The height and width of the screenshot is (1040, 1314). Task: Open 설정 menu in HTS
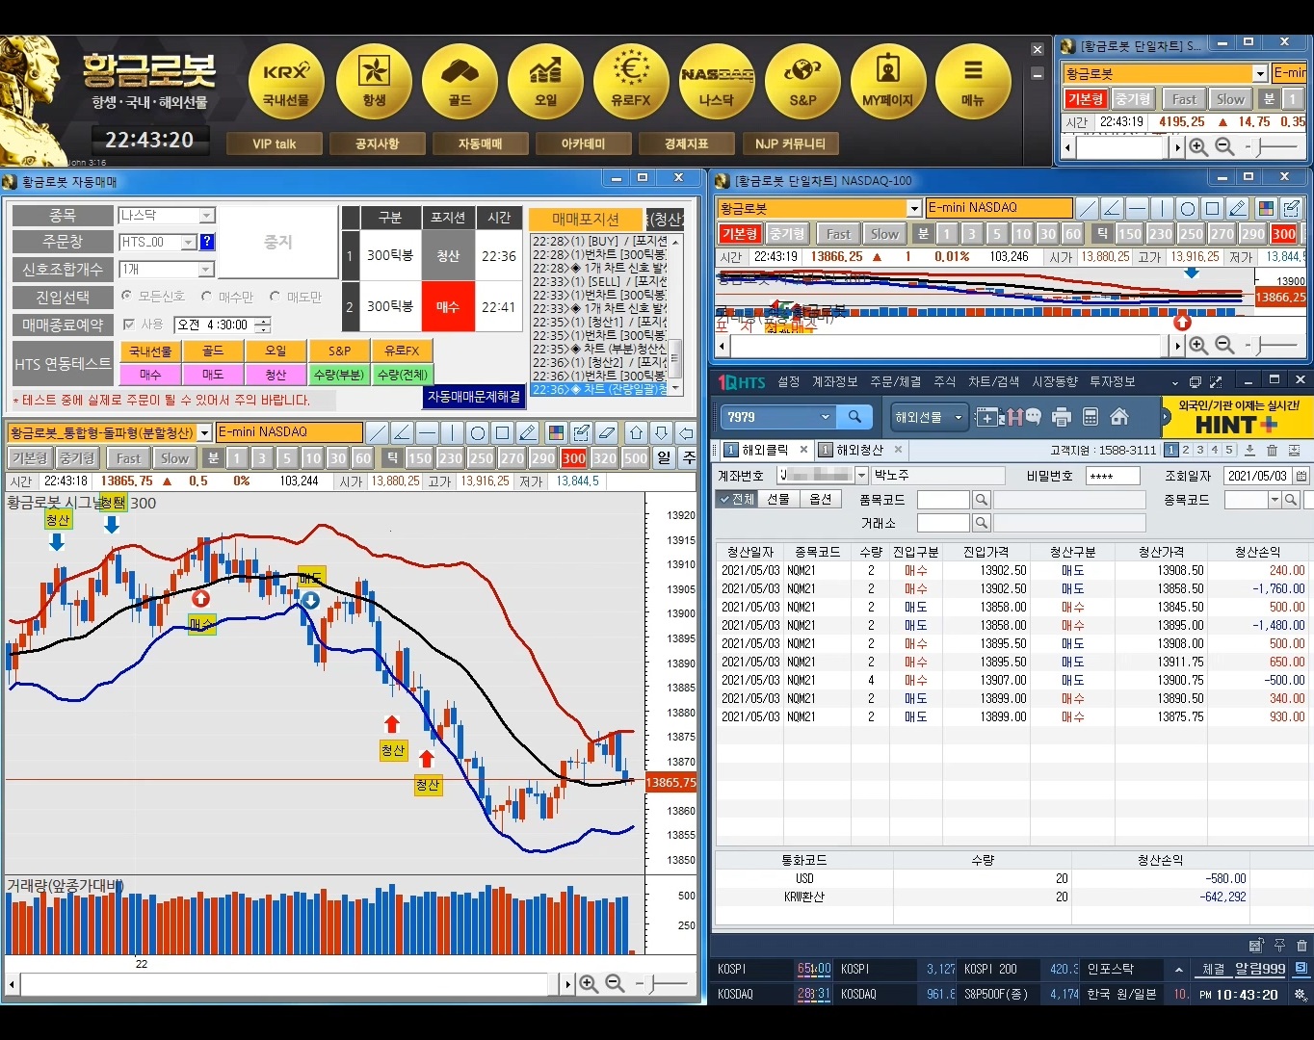pyautogui.click(x=788, y=381)
